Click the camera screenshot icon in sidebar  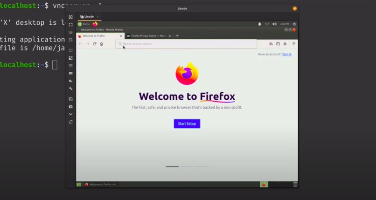point(71,107)
